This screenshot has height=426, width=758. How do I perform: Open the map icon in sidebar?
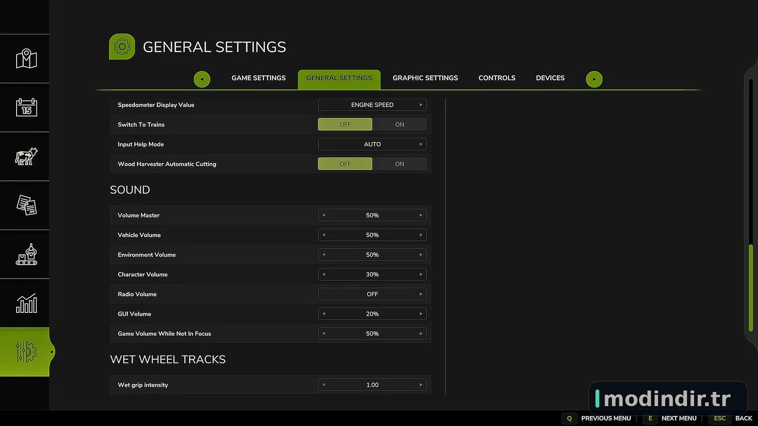coord(26,59)
